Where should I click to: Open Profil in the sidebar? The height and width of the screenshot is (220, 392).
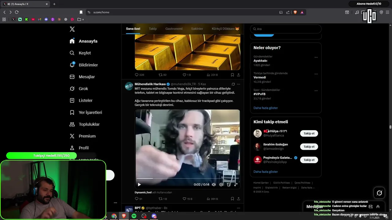click(x=79, y=148)
